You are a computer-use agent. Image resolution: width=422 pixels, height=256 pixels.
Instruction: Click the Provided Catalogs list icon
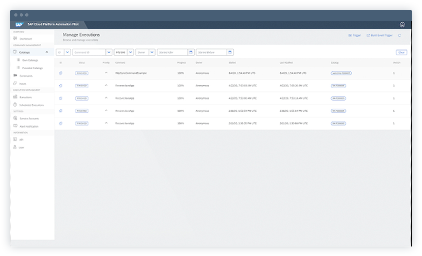tap(18, 68)
